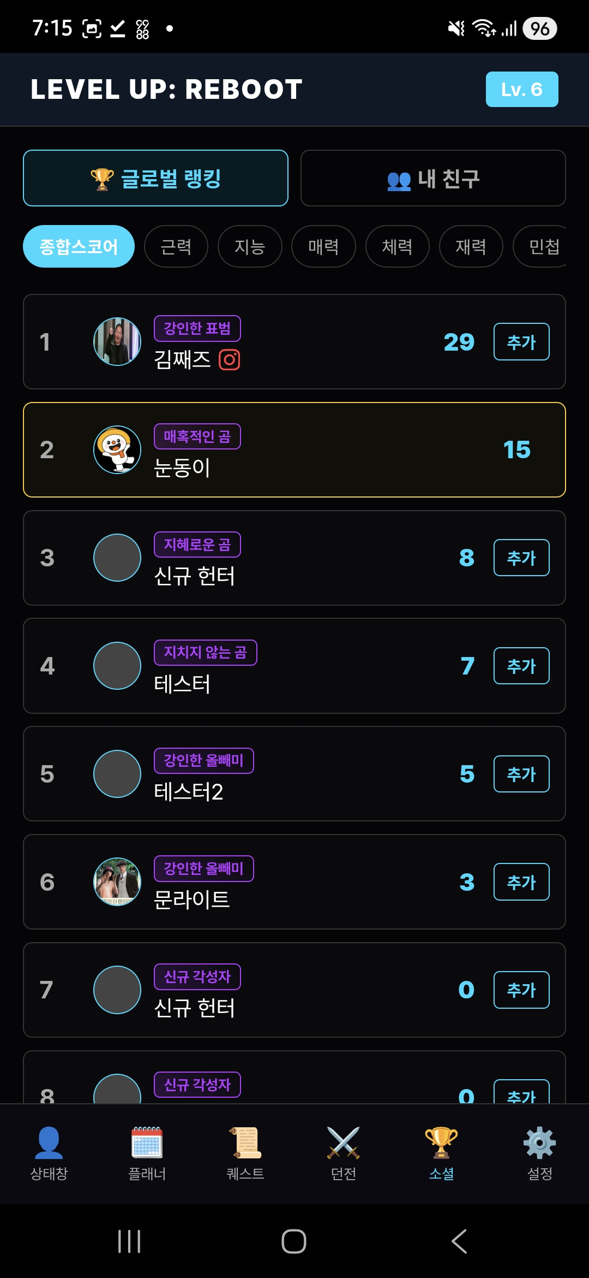This screenshot has height=1278, width=589.
Task: Select the 매력 stat filter
Action: click(323, 246)
